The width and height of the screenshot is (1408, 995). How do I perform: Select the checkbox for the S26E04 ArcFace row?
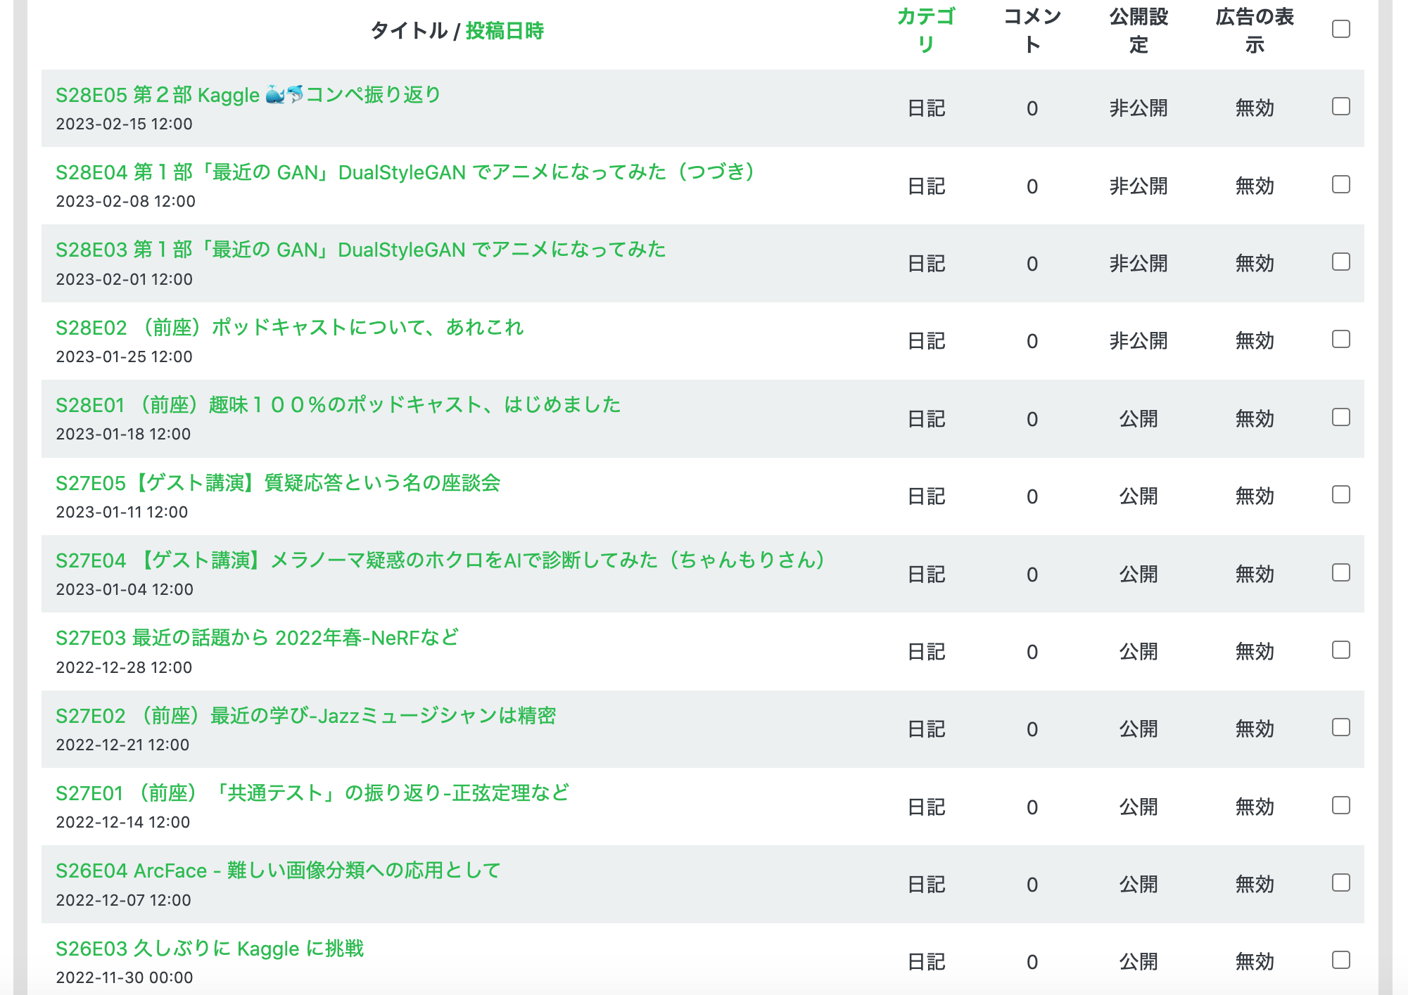[1340, 882]
